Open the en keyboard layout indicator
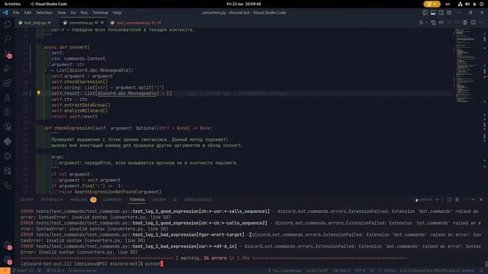 coord(448,4)
